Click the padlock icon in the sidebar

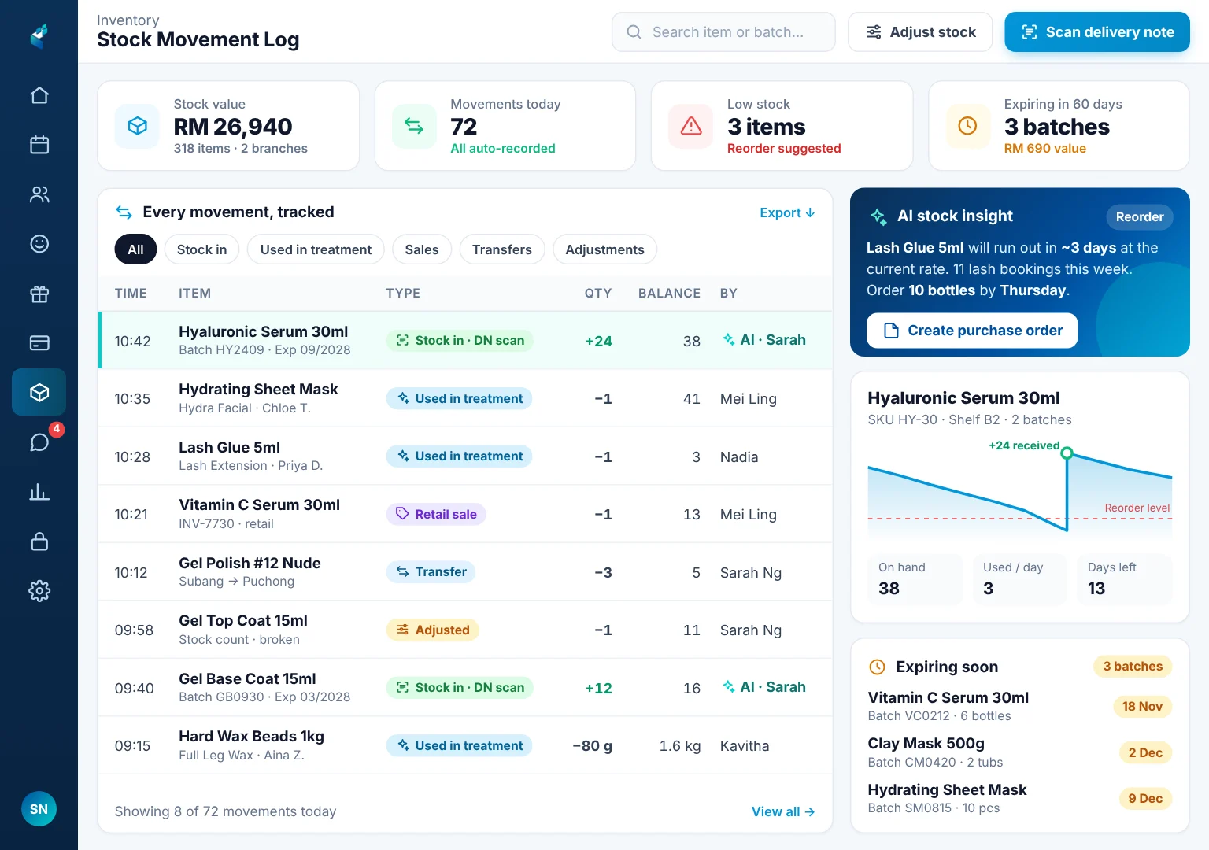click(39, 541)
